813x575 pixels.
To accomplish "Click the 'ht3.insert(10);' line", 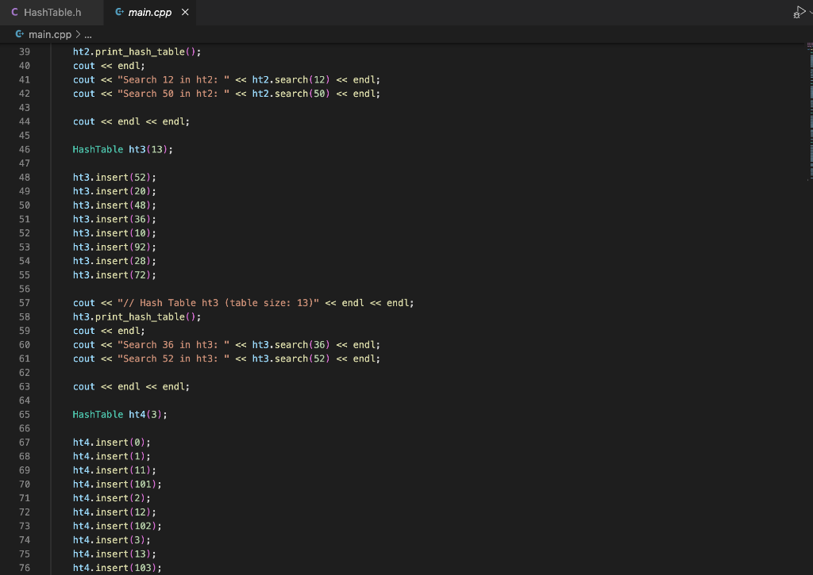I will (114, 233).
